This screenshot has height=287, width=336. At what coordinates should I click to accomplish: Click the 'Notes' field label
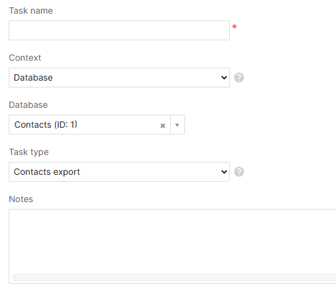coord(20,199)
